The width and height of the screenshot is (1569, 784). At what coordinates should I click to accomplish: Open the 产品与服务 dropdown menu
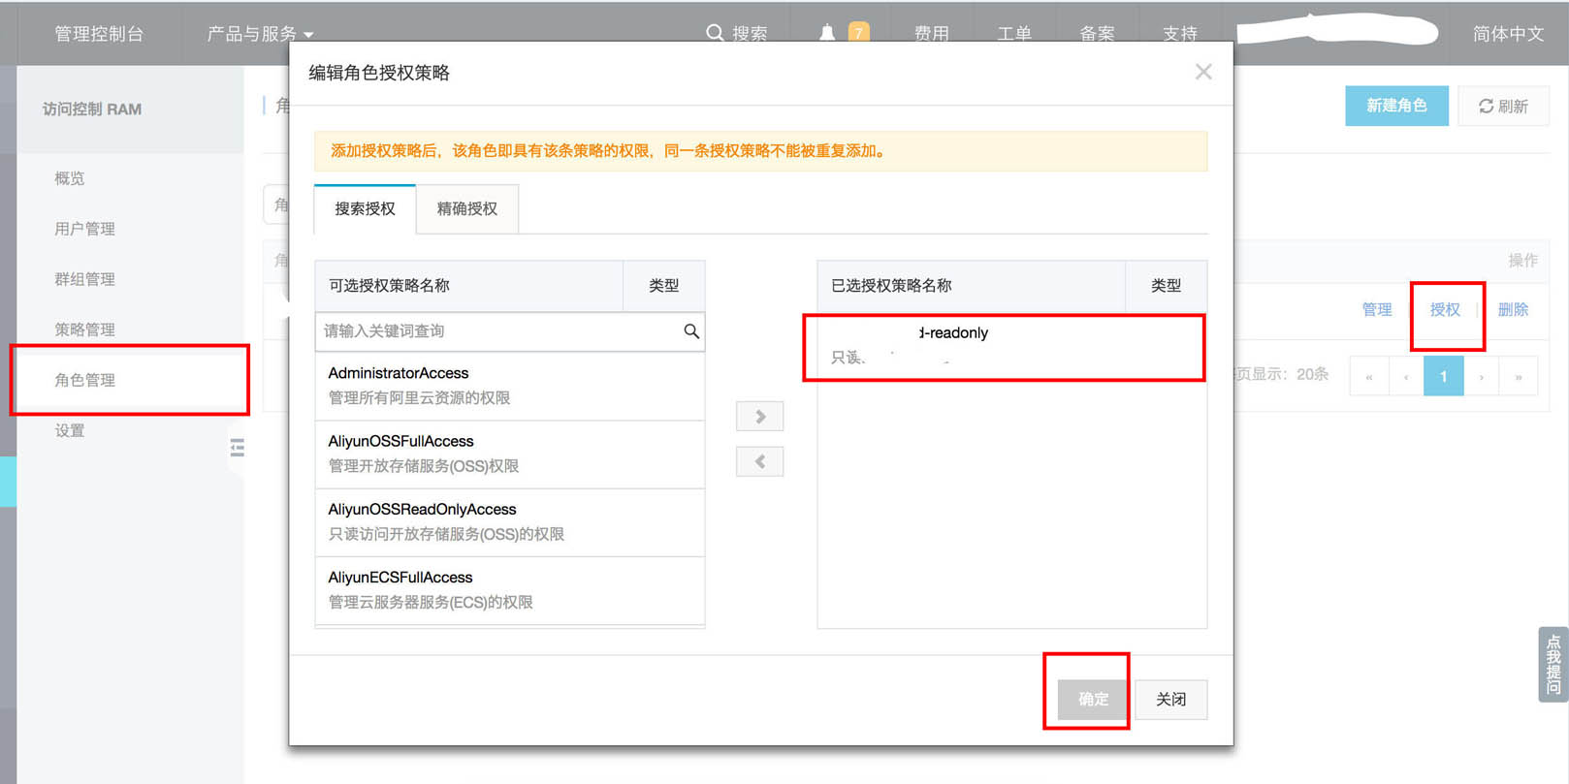pos(260,34)
